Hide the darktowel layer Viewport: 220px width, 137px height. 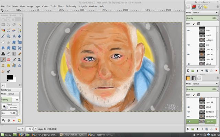(x=189, y=112)
